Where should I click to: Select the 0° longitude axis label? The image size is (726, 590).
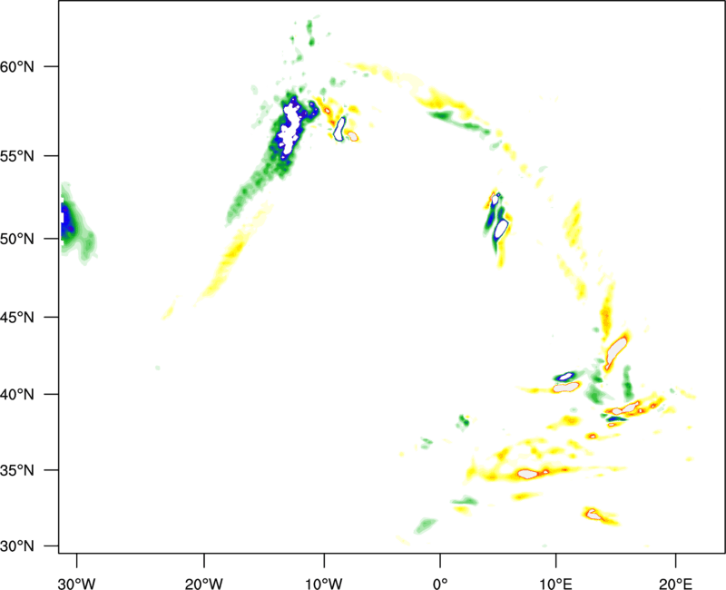pos(440,584)
